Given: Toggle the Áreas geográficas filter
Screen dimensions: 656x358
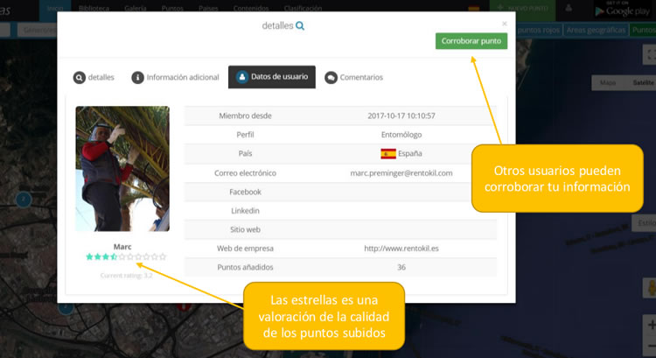Looking at the screenshot, I should 596,30.
